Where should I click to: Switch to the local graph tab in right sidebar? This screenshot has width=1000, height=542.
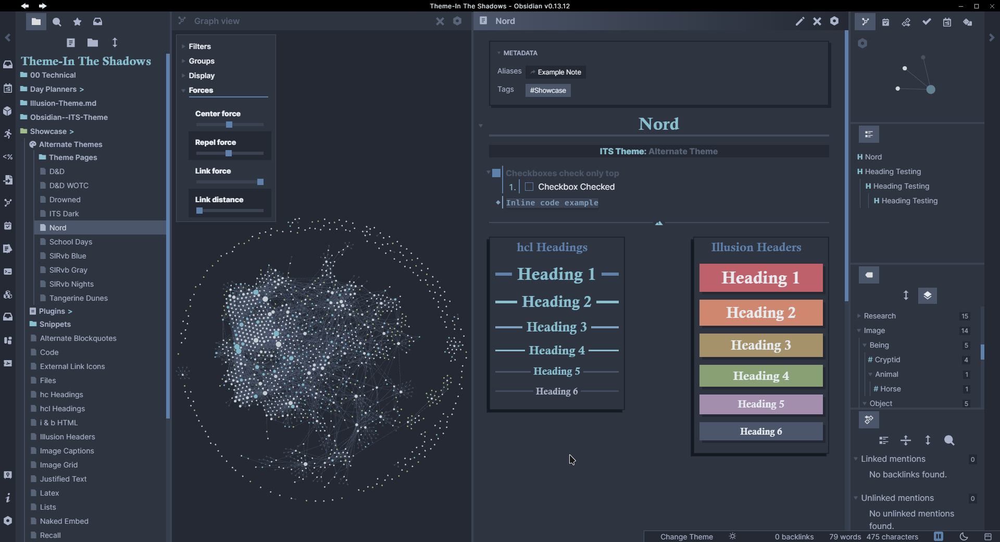[x=865, y=22]
